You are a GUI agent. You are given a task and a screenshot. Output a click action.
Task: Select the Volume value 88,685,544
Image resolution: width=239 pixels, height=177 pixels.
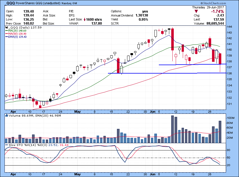215,23
